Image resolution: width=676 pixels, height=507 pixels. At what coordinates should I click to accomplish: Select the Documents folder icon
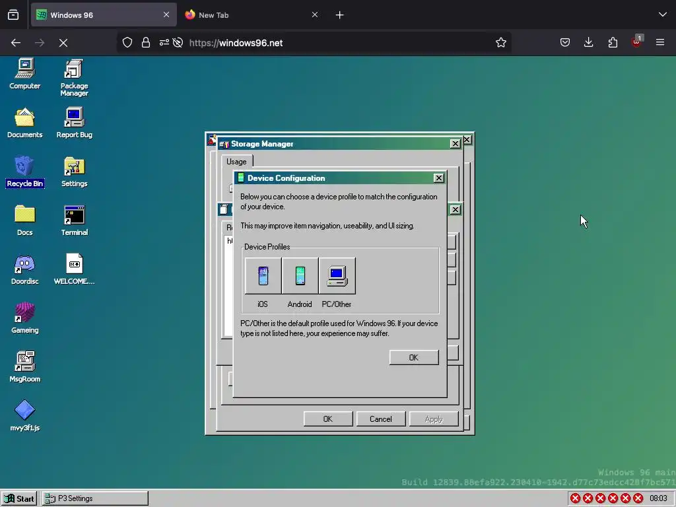coord(24,123)
